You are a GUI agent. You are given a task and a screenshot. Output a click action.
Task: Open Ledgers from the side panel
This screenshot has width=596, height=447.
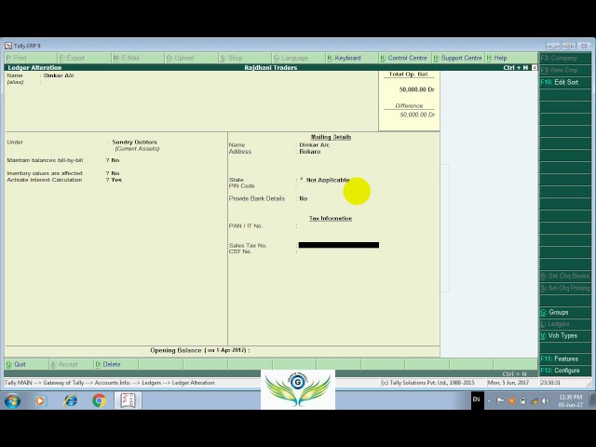[565, 324]
